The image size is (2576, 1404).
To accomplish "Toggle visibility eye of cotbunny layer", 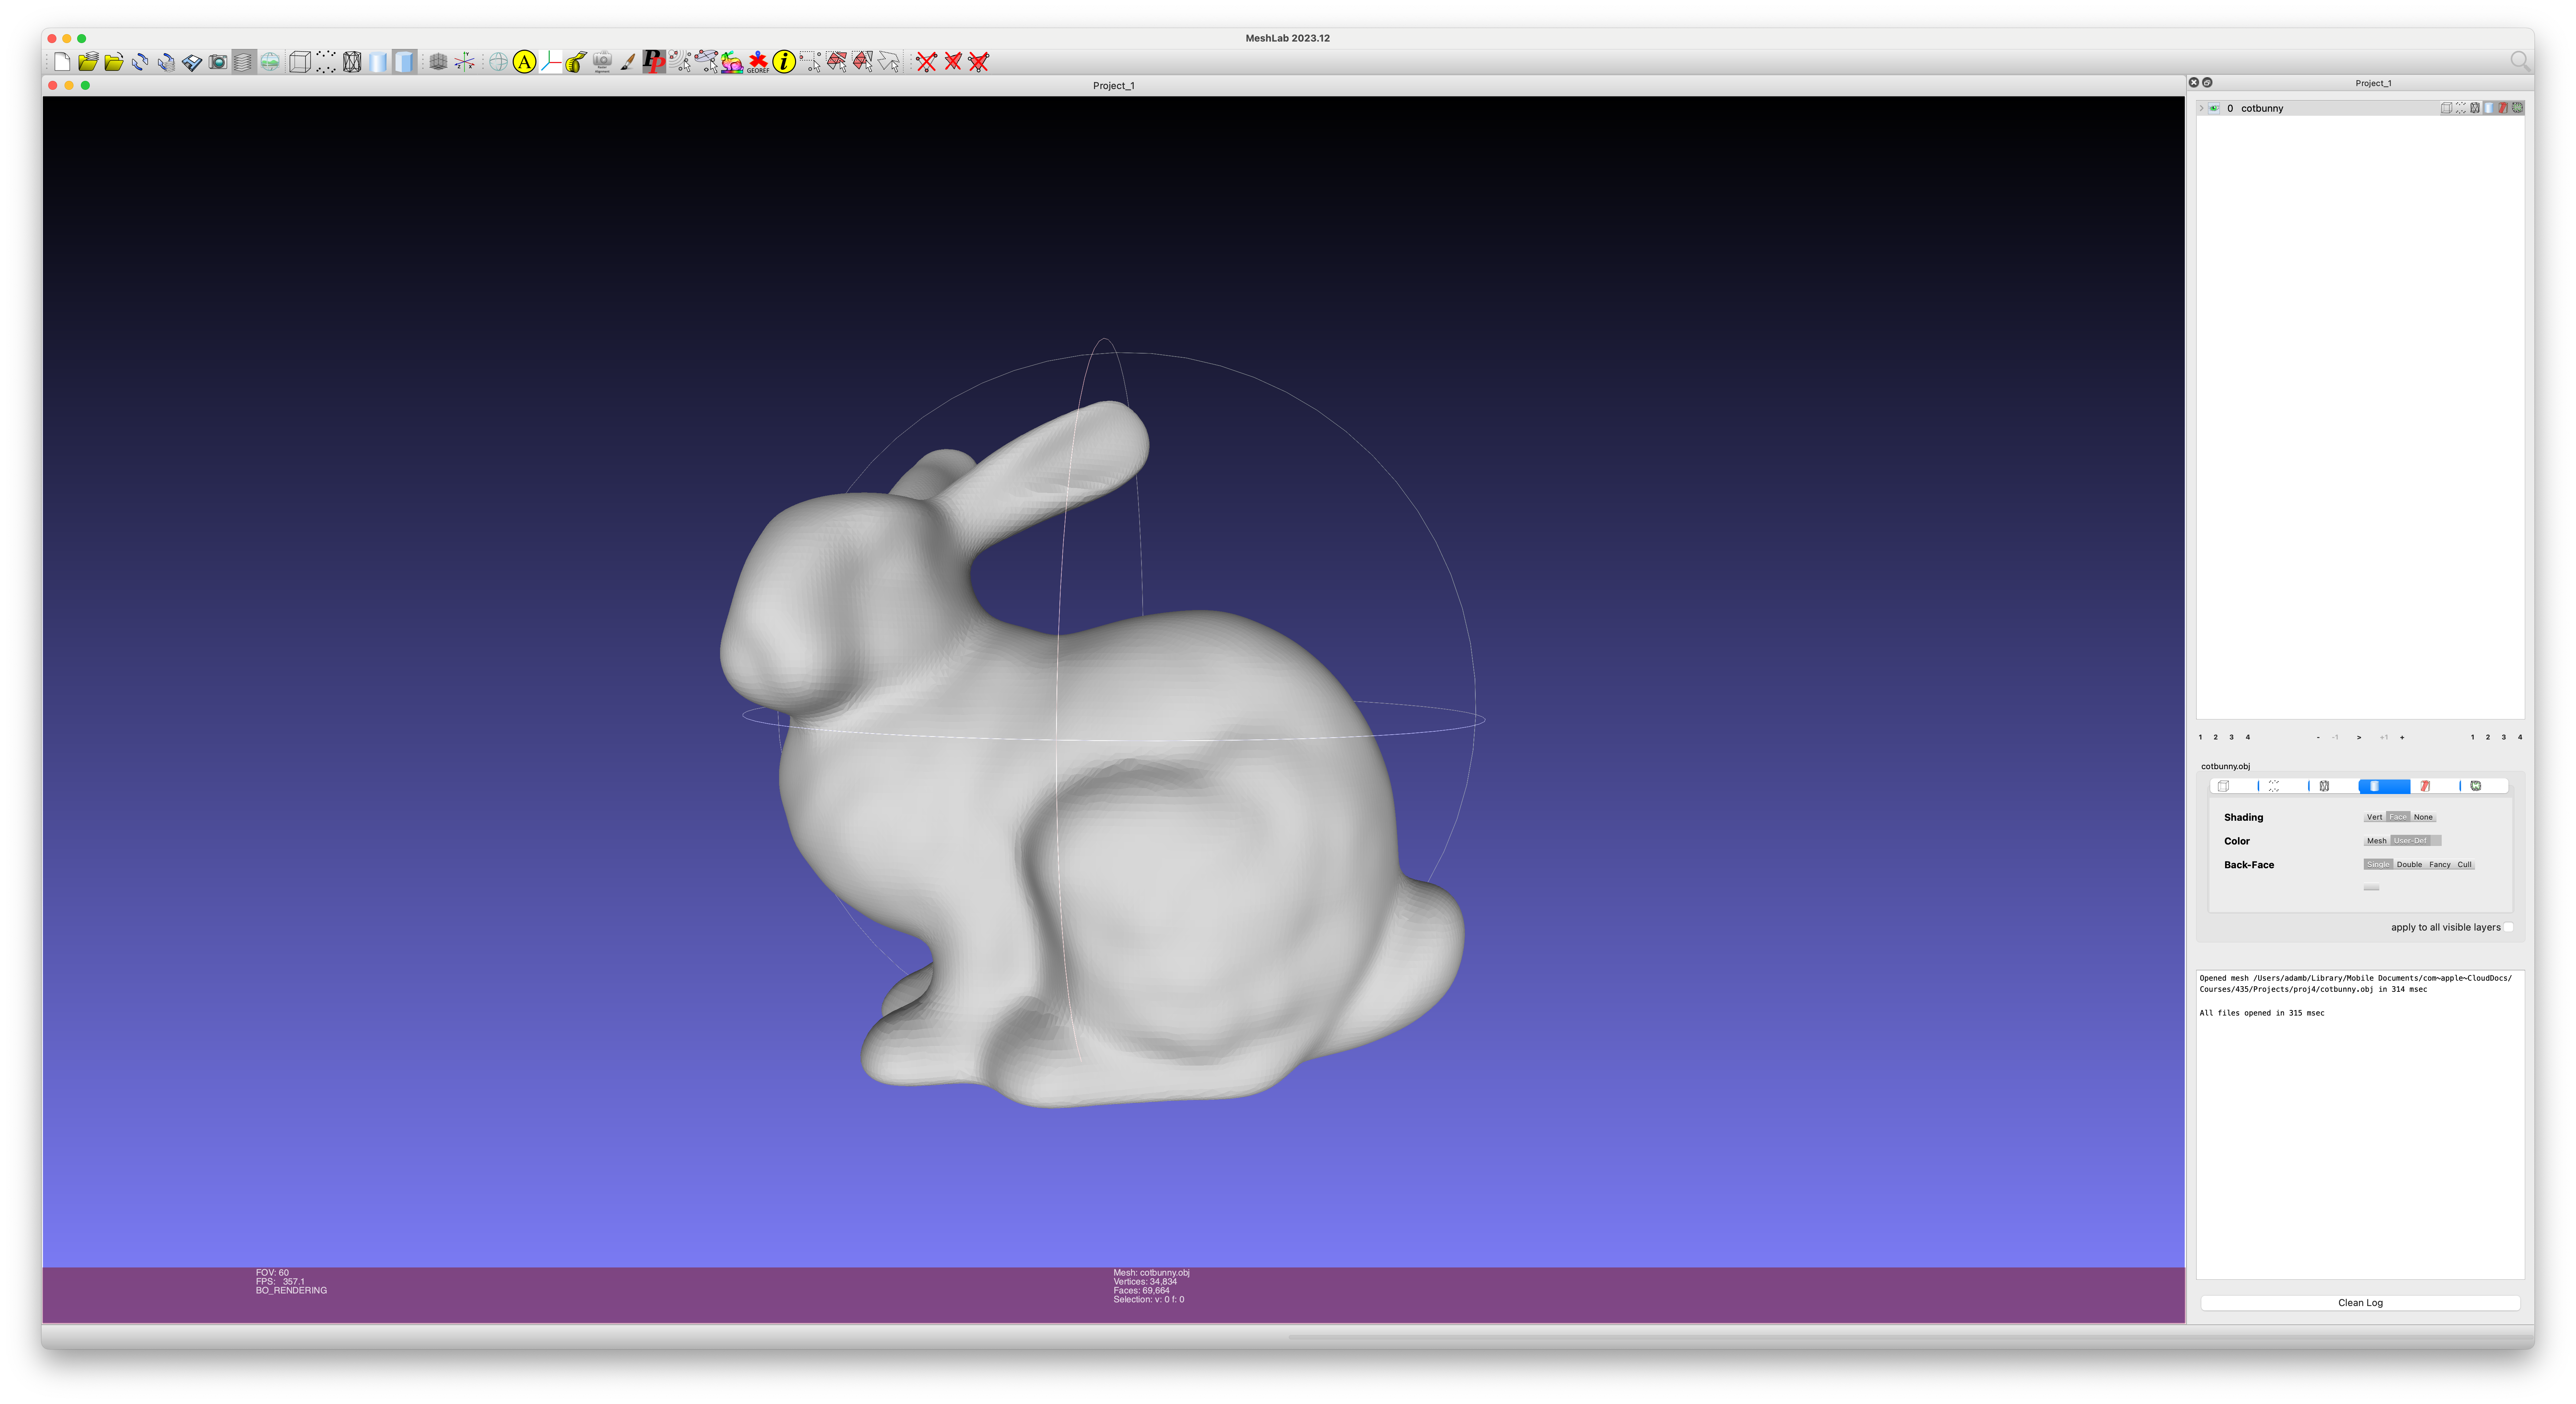I will [x=2214, y=108].
